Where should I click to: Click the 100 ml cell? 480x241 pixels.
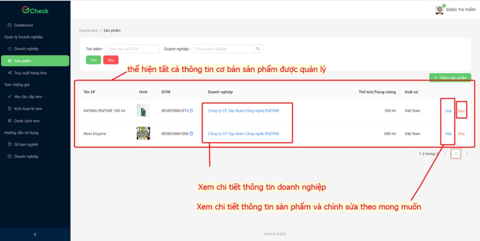click(390, 111)
